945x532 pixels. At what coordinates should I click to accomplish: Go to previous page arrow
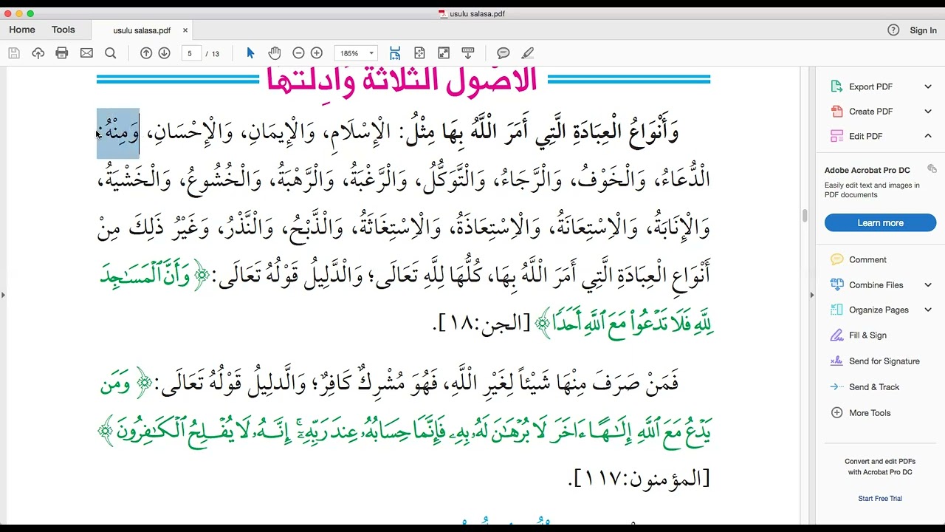point(146,53)
